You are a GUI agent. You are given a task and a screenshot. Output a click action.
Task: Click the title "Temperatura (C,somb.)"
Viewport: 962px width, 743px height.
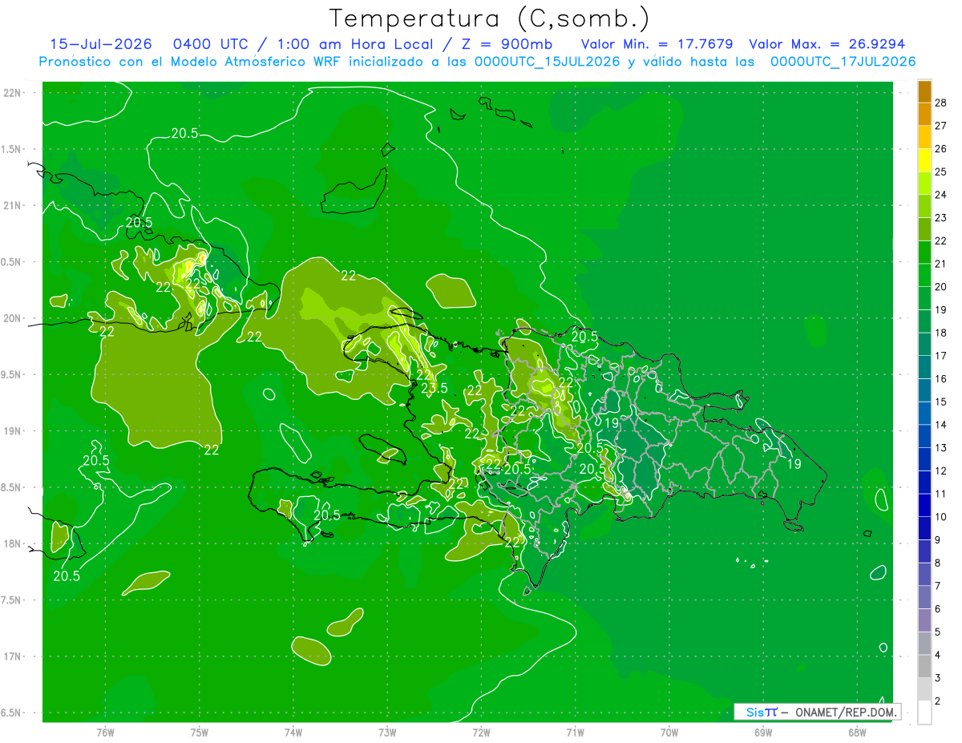tap(490, 18)
